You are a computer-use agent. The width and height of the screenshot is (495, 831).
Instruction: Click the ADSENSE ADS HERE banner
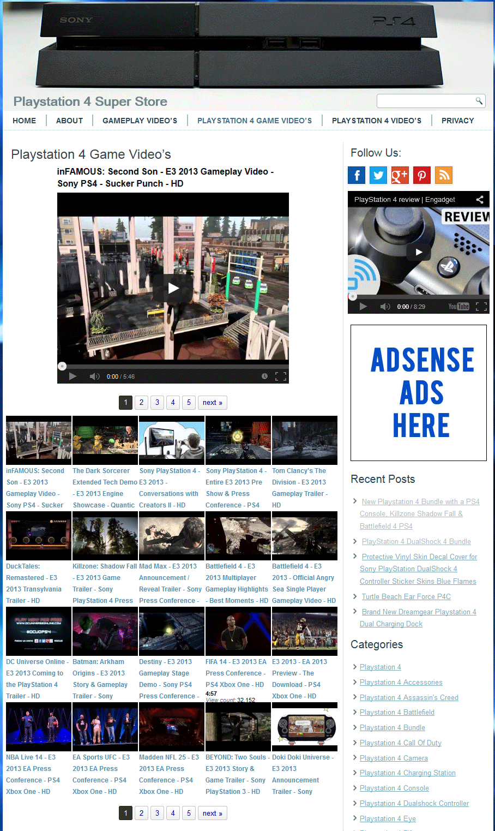[x=419, y=393]
